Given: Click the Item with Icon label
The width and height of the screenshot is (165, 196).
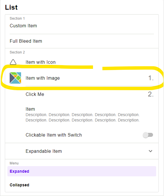Looking at the screenshot, I should coord(40,62).
